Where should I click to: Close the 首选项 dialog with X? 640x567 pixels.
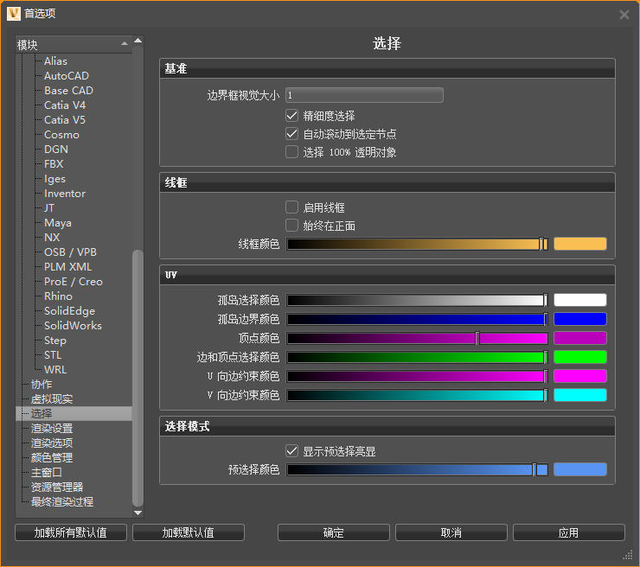tap(624, 15)
